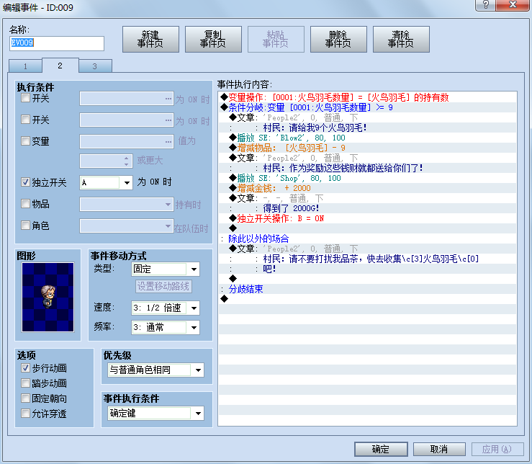532x464 pixels.
Task: Select the event character graphic thumbnail
Action: point(48,297)
